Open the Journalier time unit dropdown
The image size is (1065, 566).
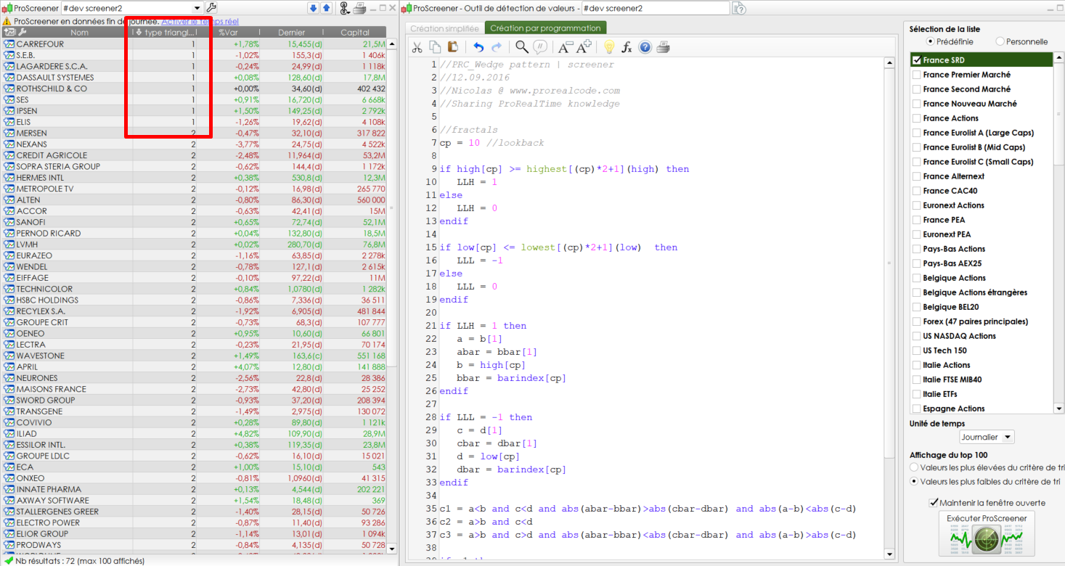click(x=986, y=437)
